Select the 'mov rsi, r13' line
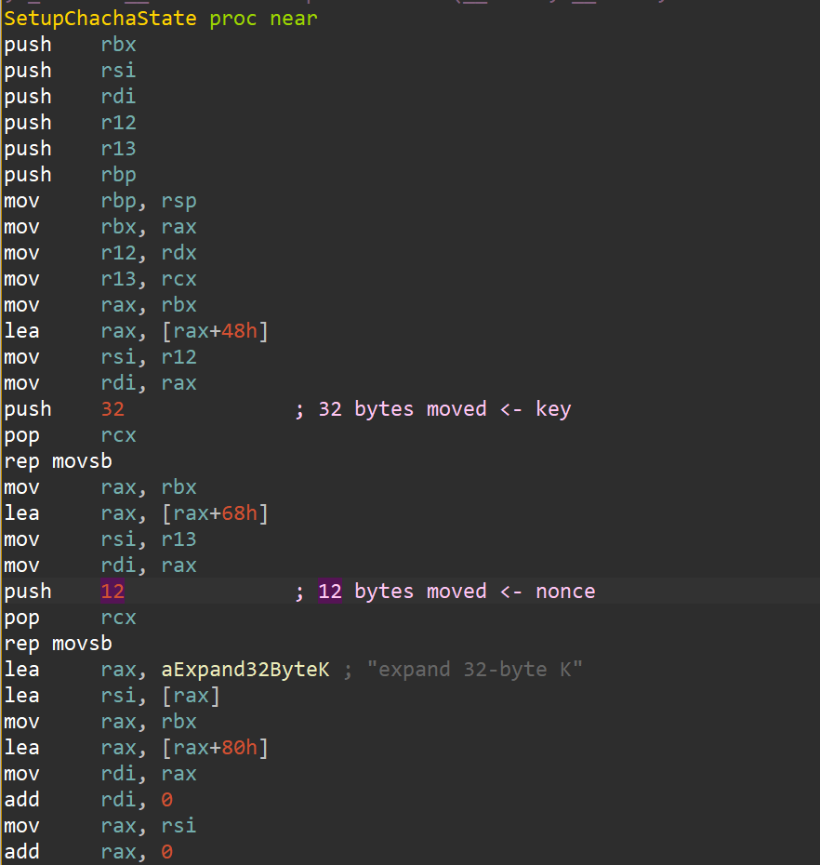The height and width of the screenshot is (865, 820). click(100, 539)
